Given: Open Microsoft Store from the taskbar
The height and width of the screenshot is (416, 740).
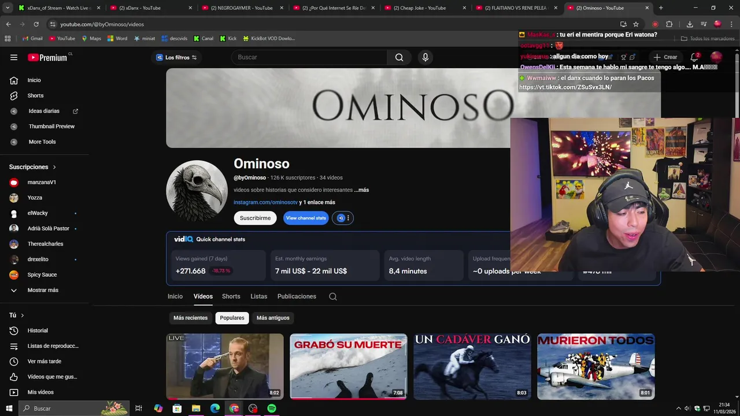Looking at the screenshot, I should pyautogui.click(x=177, y=408).
